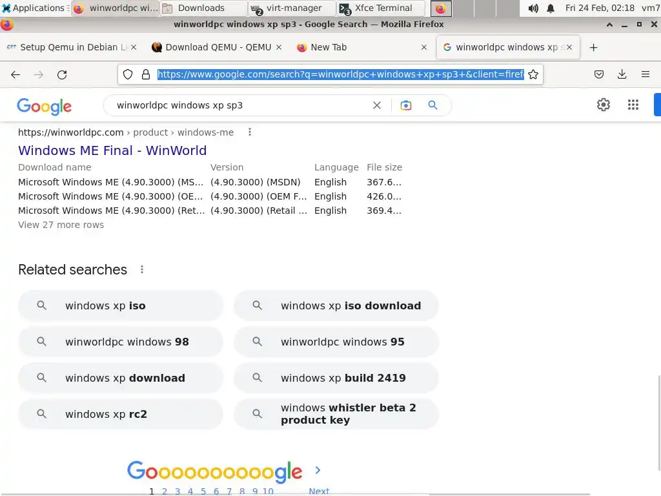The width and height of the screenshot is (661, 496).
Task: Save page to Pocket
Action: click(x=598, y=75)
